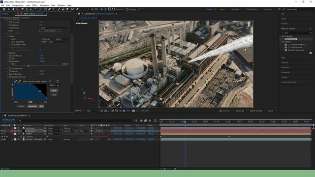
Task: Switch to the Project panel tab
Action: [x=5, y=14]
